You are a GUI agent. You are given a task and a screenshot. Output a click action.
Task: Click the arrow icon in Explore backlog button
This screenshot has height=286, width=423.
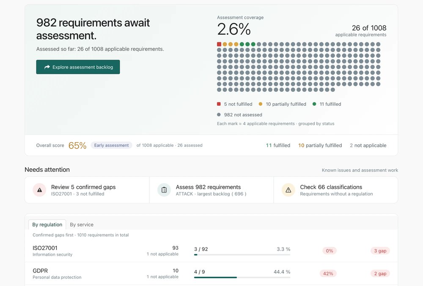(47, 67)
